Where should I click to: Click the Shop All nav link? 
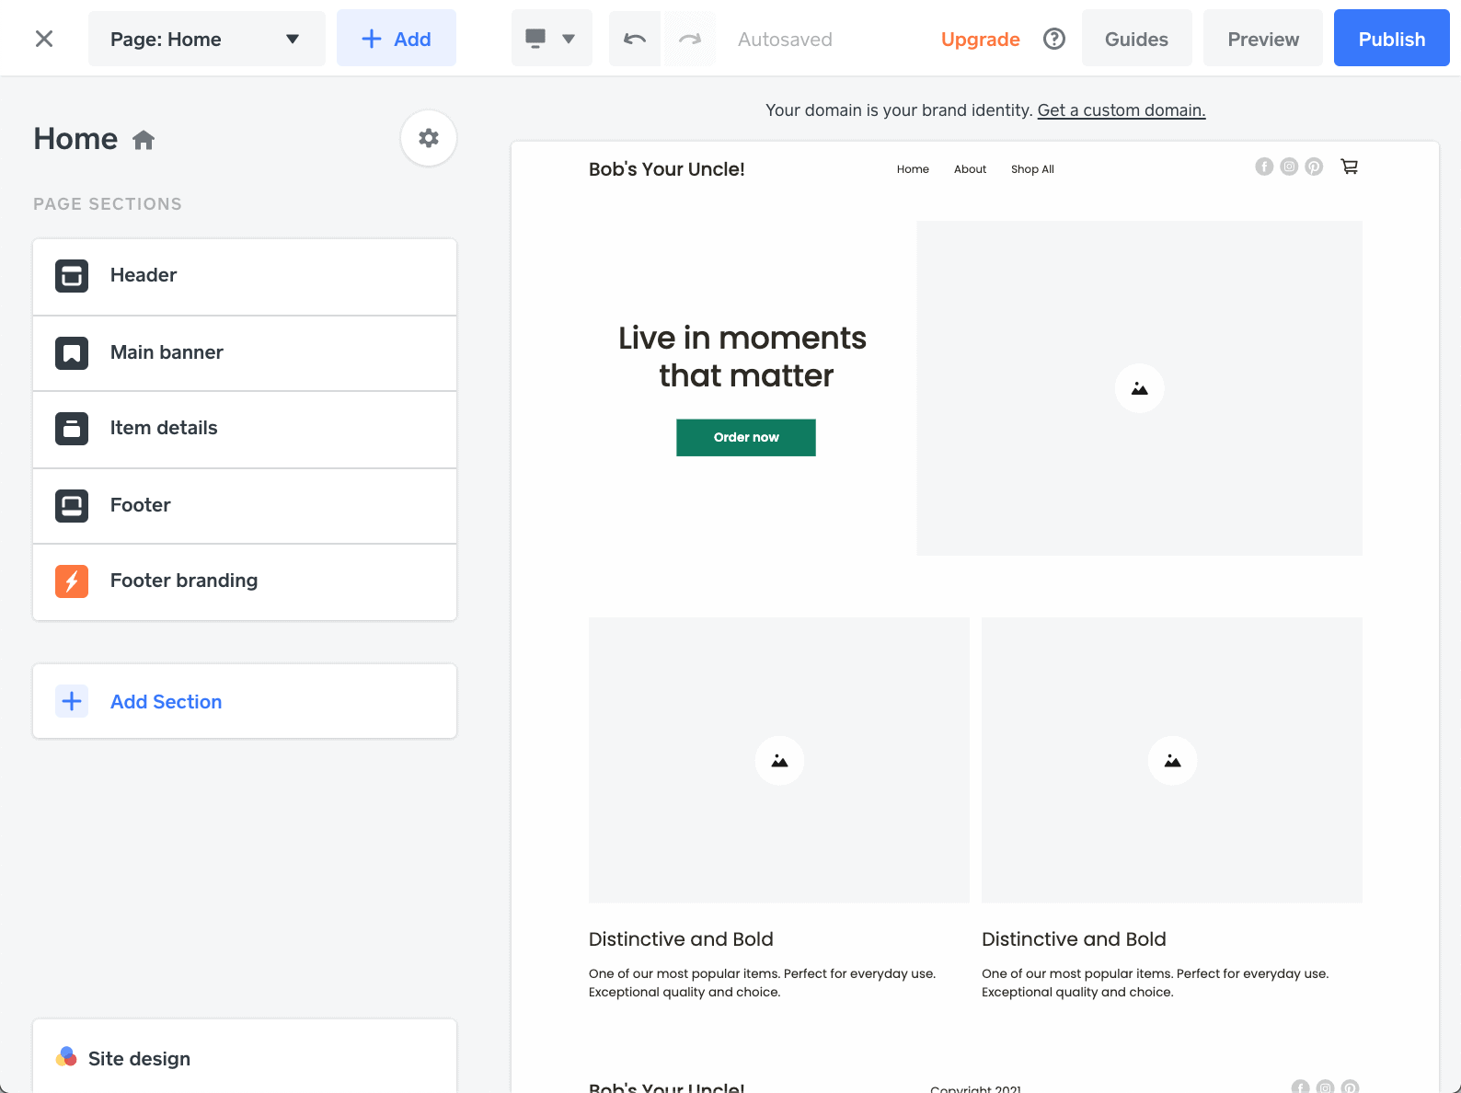pos(1032,169)
